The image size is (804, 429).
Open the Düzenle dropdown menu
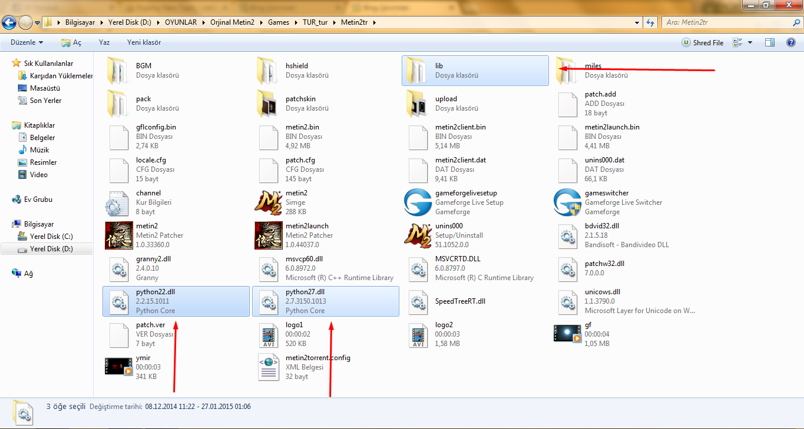coord(27,42)
